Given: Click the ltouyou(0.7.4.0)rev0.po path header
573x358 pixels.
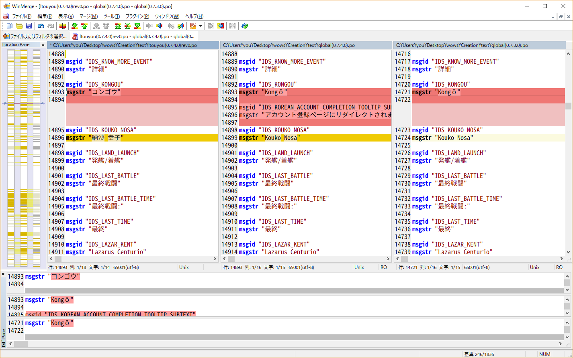Looking at the screenshot, I should 133,45.
